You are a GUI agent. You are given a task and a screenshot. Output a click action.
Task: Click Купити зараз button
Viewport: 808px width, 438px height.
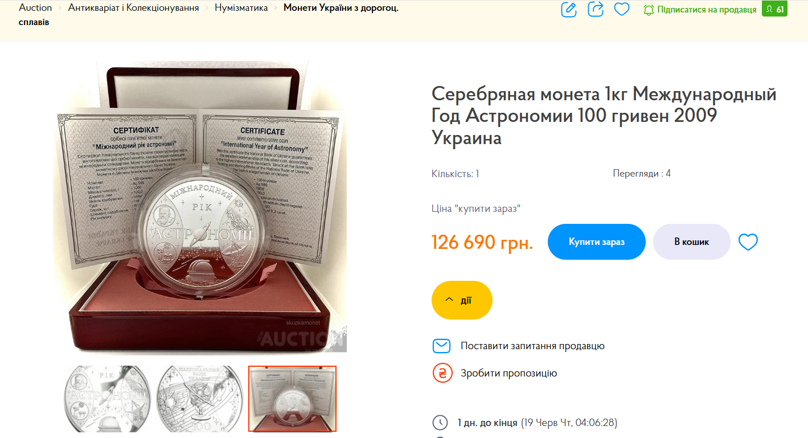point(597,241)
